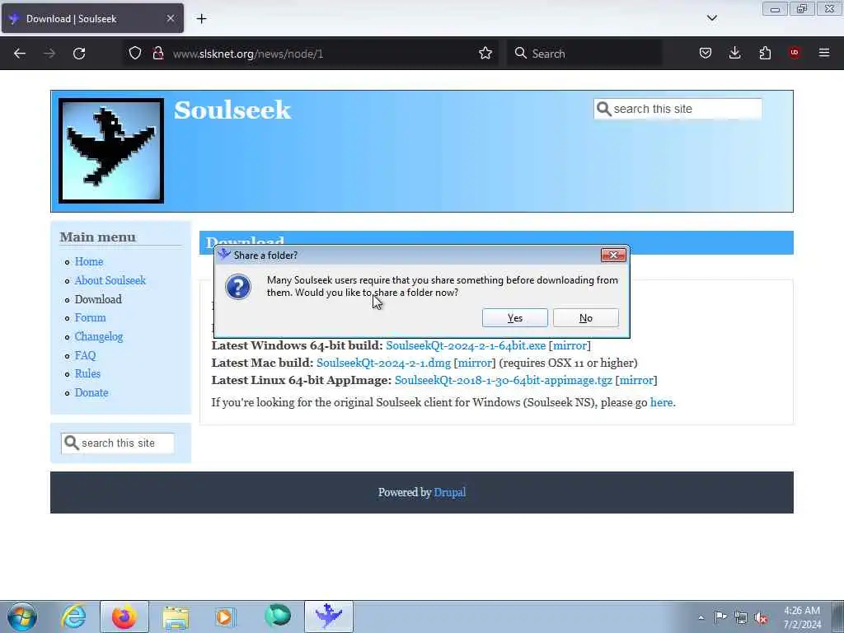This screenshot has width=844, height=633.
Task: Expand the list all tabs chevron
Action: (x=711, y=18)
